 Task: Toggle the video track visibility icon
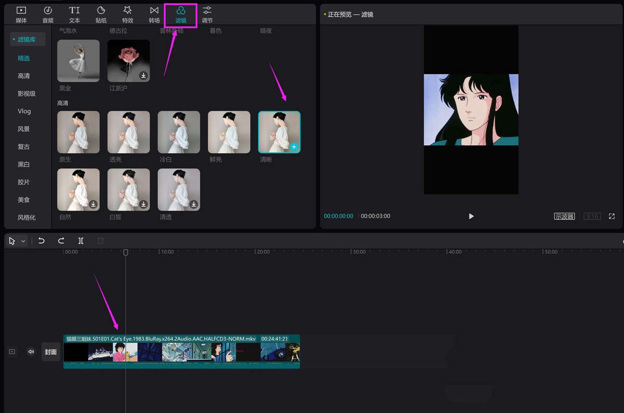point(12,352)
